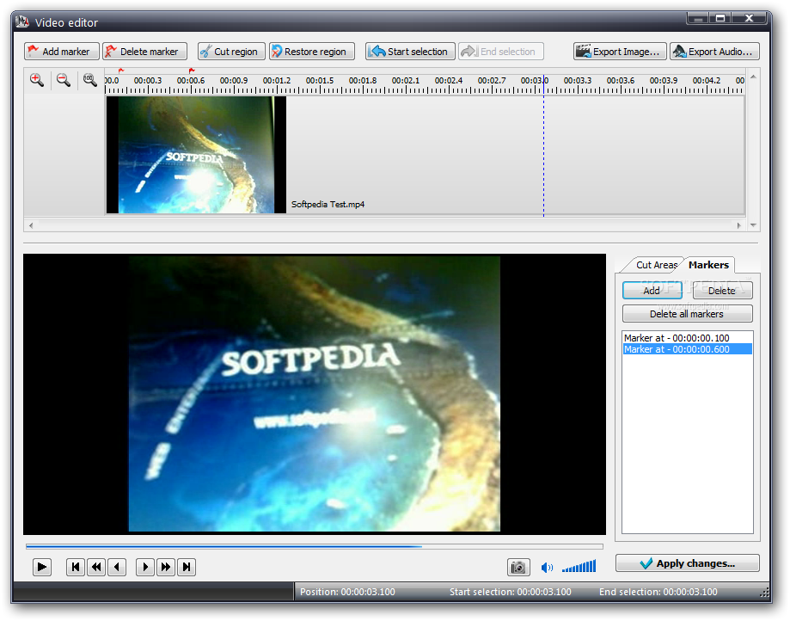This screenshot has height=621, width=790.
Task: Click timeline ruler at 00:01.5
Action: pyautogui.click(x=320, y=81)
